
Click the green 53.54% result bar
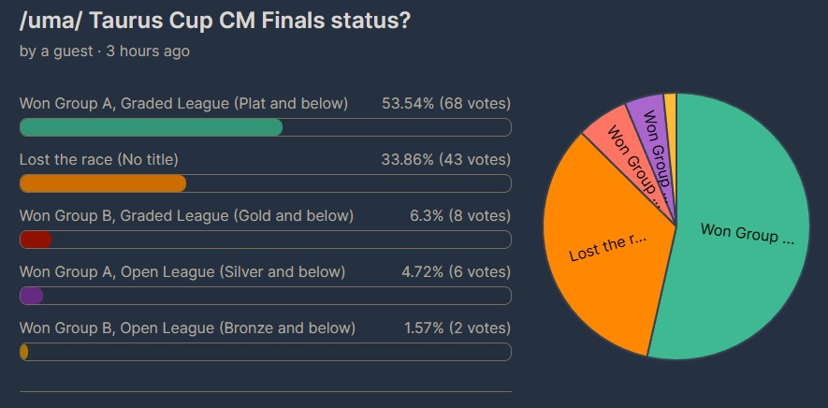click(151, 127)
